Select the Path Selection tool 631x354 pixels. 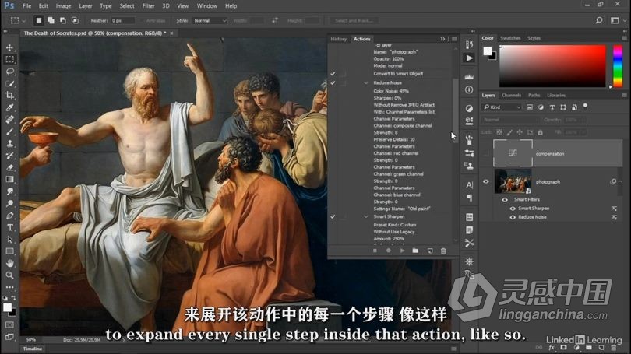(9, 240)
